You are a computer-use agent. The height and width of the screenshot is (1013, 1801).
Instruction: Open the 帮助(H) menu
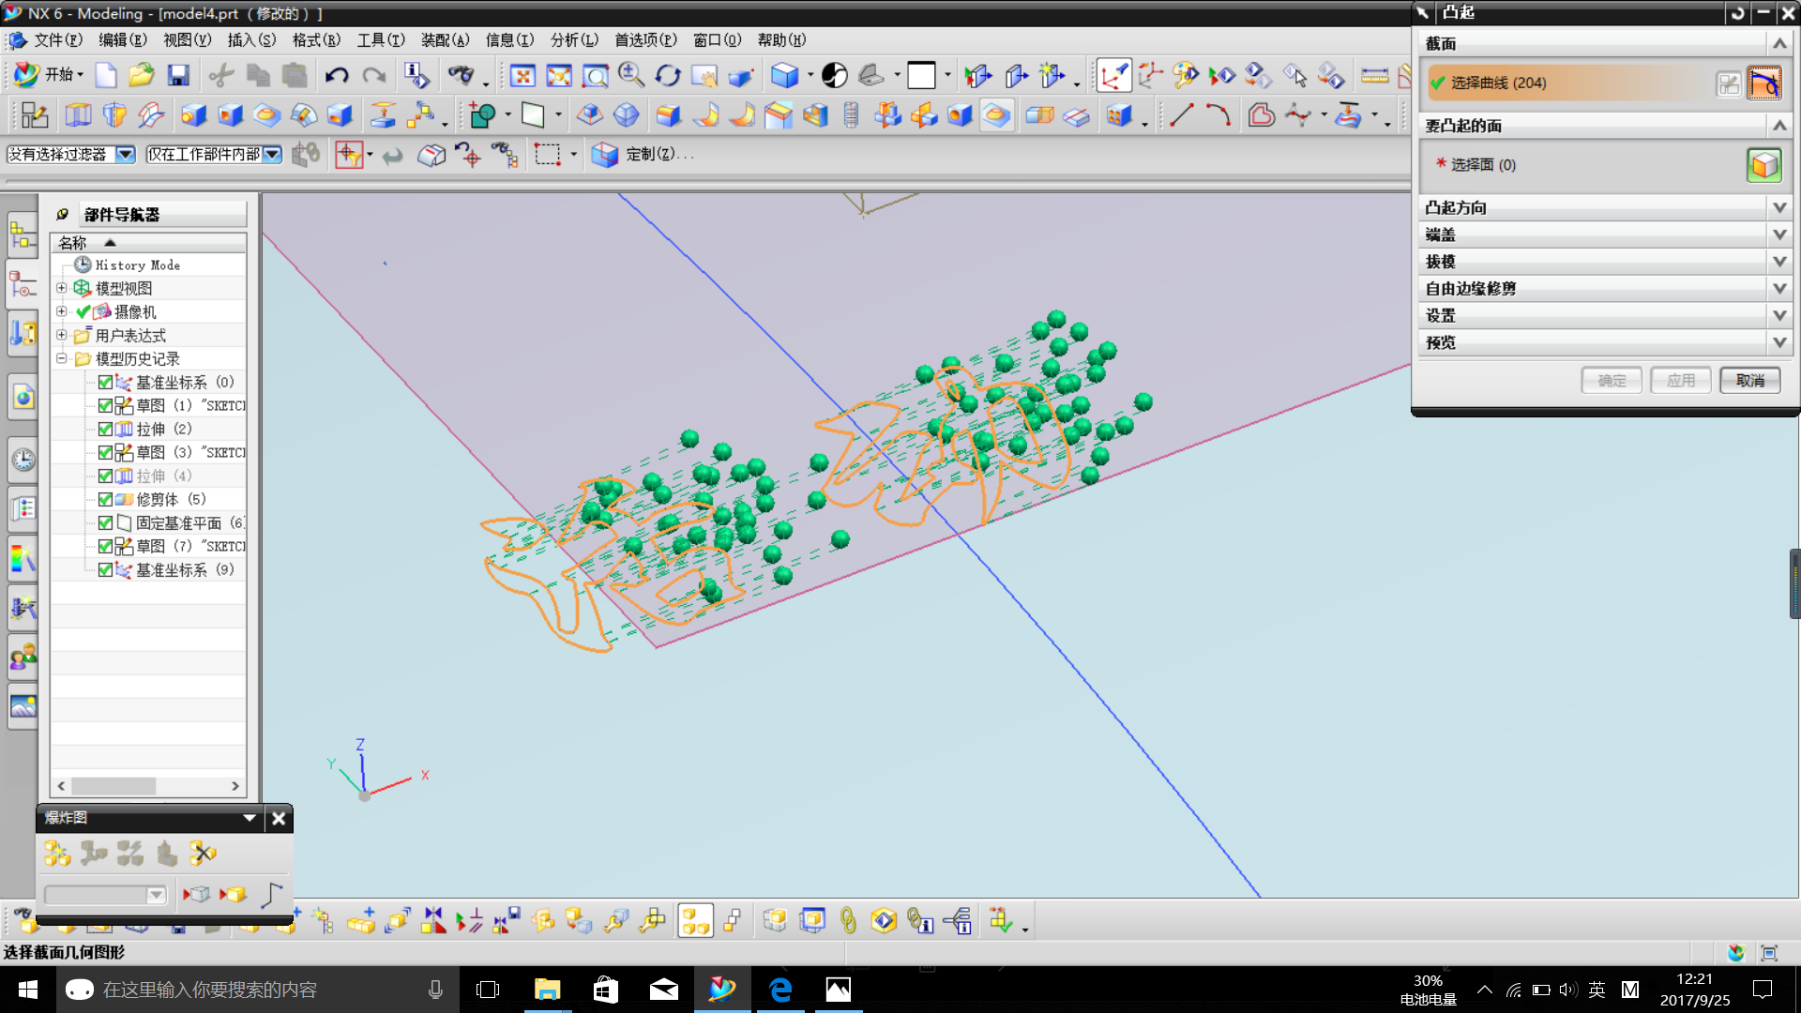coord(781,40)
